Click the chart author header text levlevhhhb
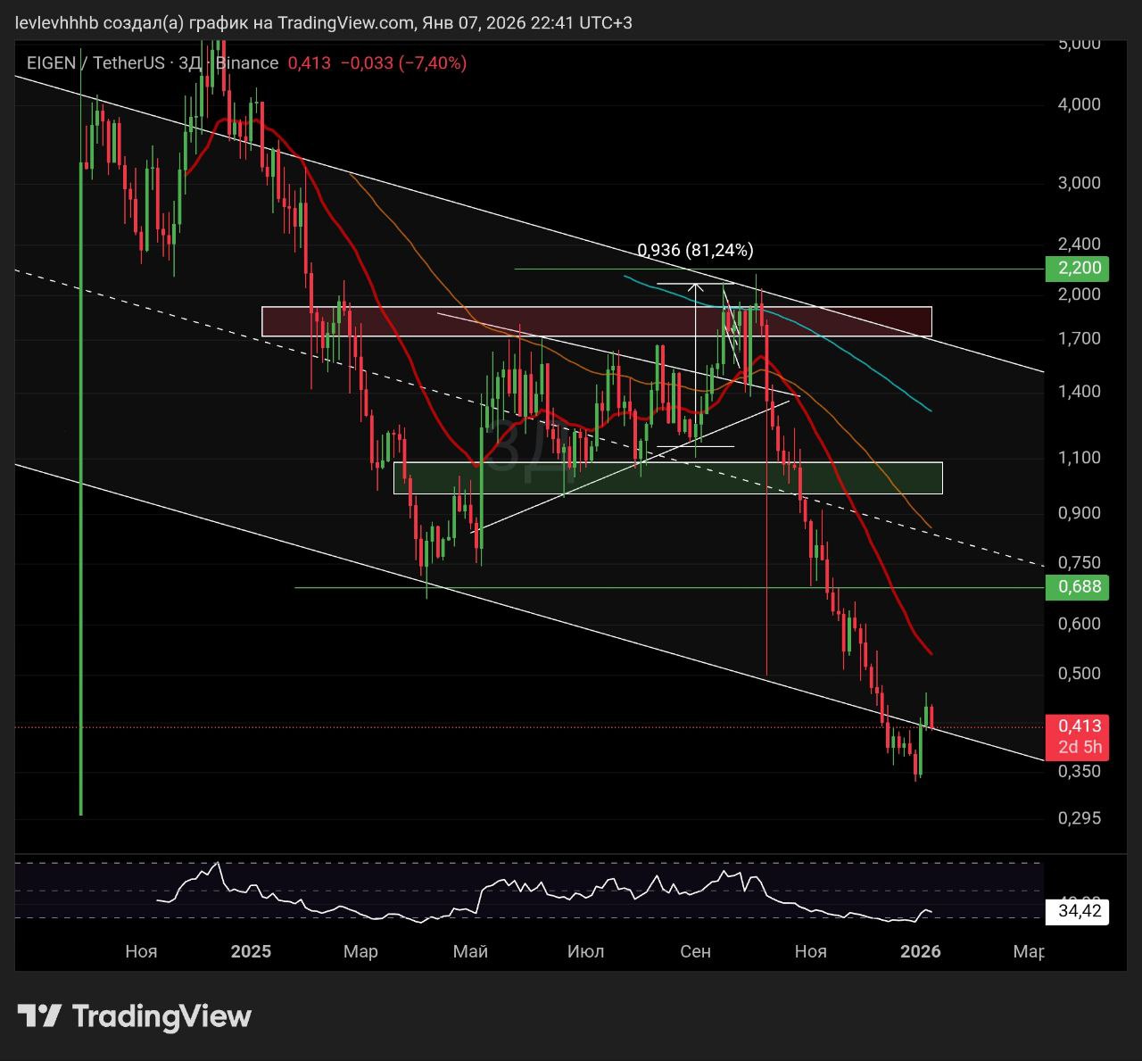 (57, 22)
